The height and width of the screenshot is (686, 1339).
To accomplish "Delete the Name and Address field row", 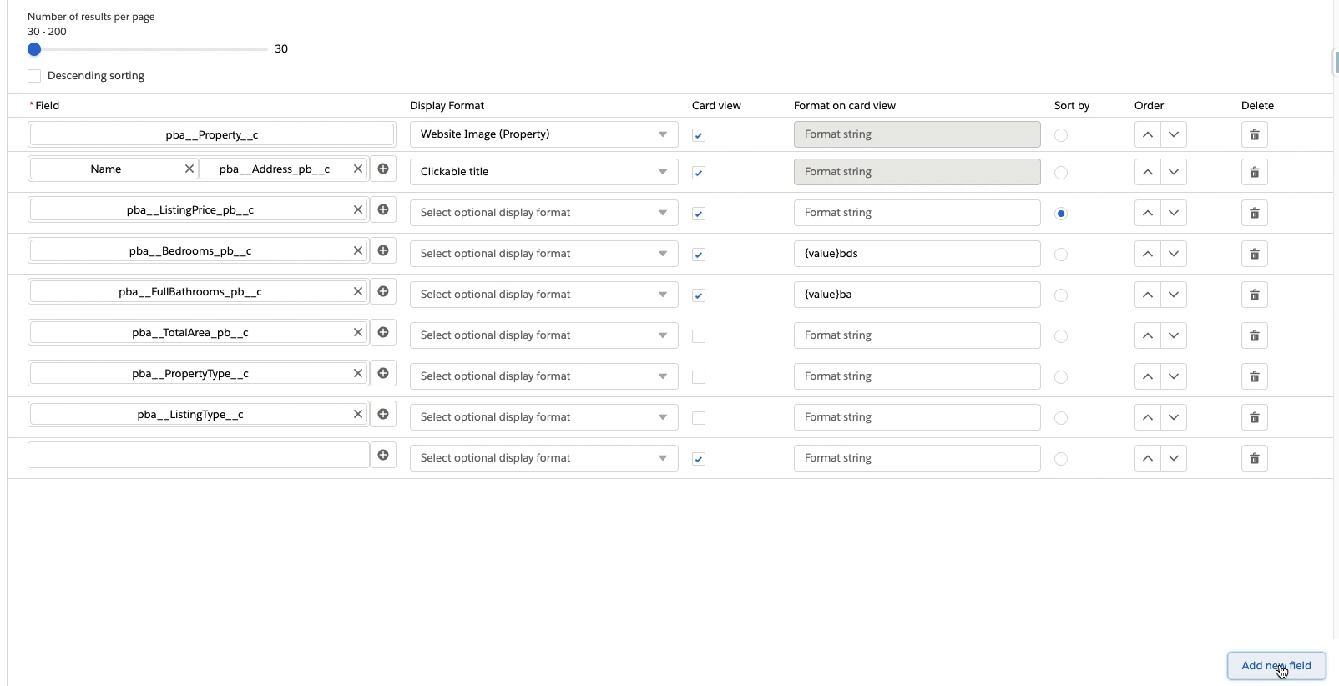I will [x=1254, y=172].
